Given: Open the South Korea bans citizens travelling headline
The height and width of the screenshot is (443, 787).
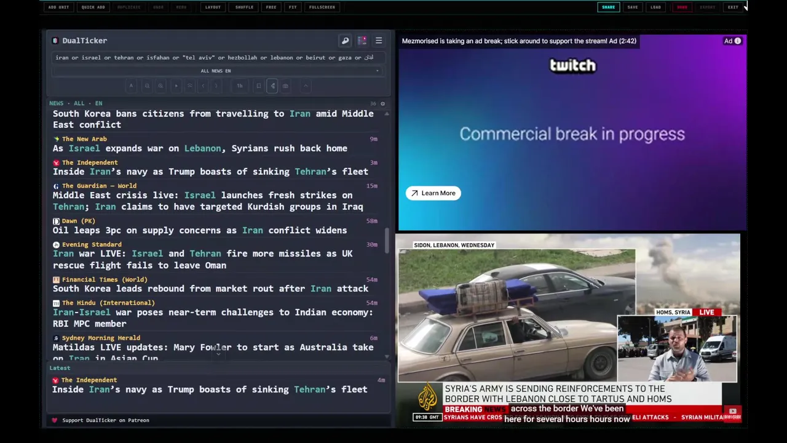Looking at the screenshot, I should click(x=213, y=119).
